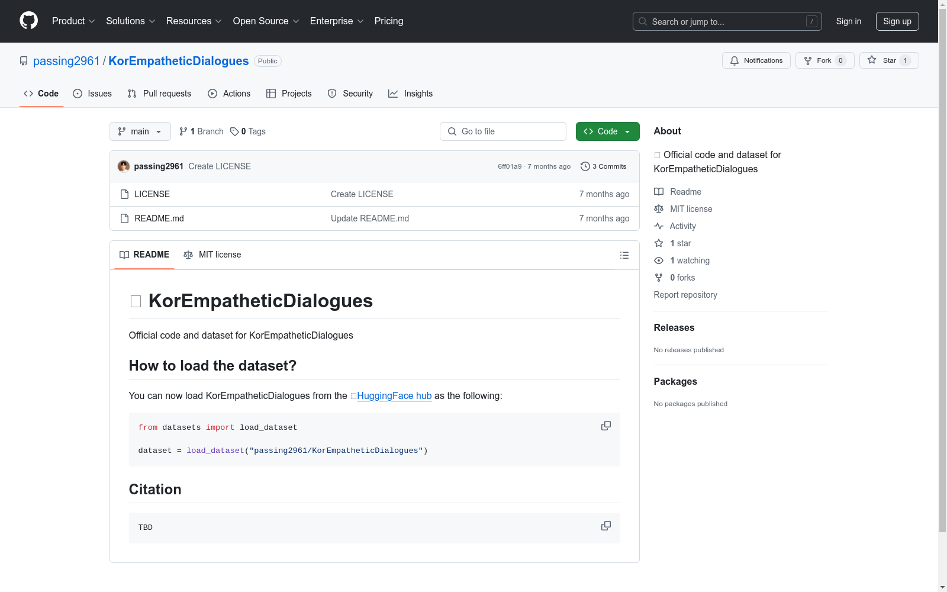Open the Packages heading link
This screenshot has width=947, height=592.
pos(675,382)
